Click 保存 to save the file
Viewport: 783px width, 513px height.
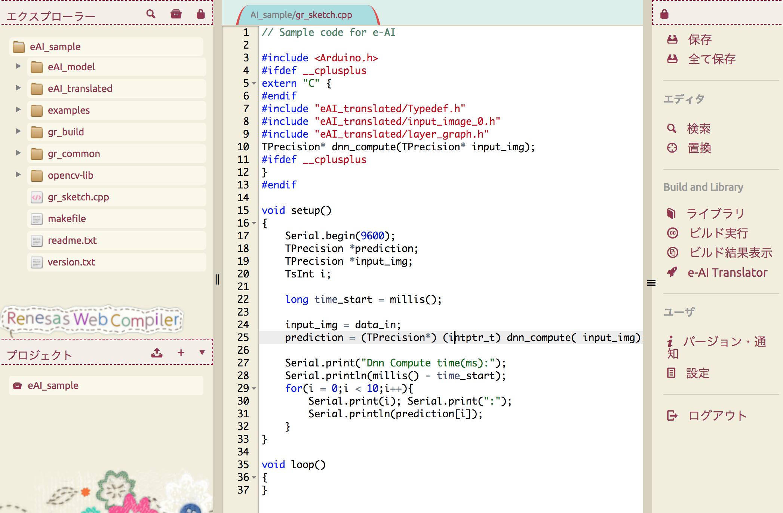(x=698, y=39)
